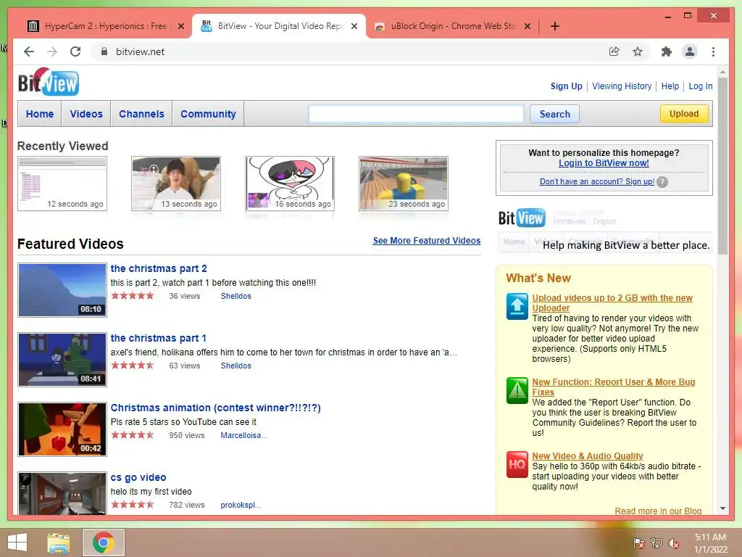Click the Log In link
742x557 pixels.
point(701,86)
